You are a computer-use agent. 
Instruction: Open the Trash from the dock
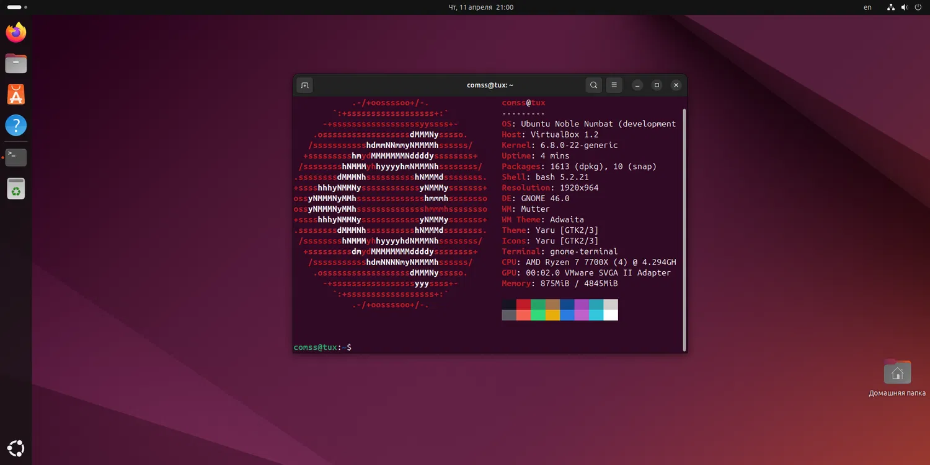click(x=16, y=189)
